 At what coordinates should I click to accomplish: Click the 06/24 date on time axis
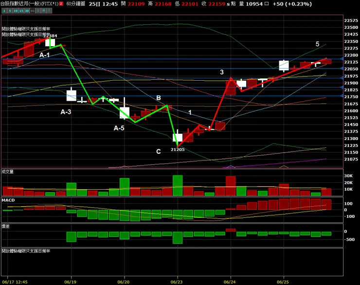pos(230,282)
